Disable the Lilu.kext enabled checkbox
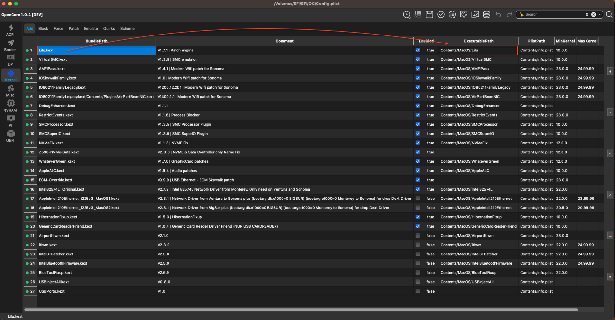This screenshot has width=615, height=320. [418, 50]
